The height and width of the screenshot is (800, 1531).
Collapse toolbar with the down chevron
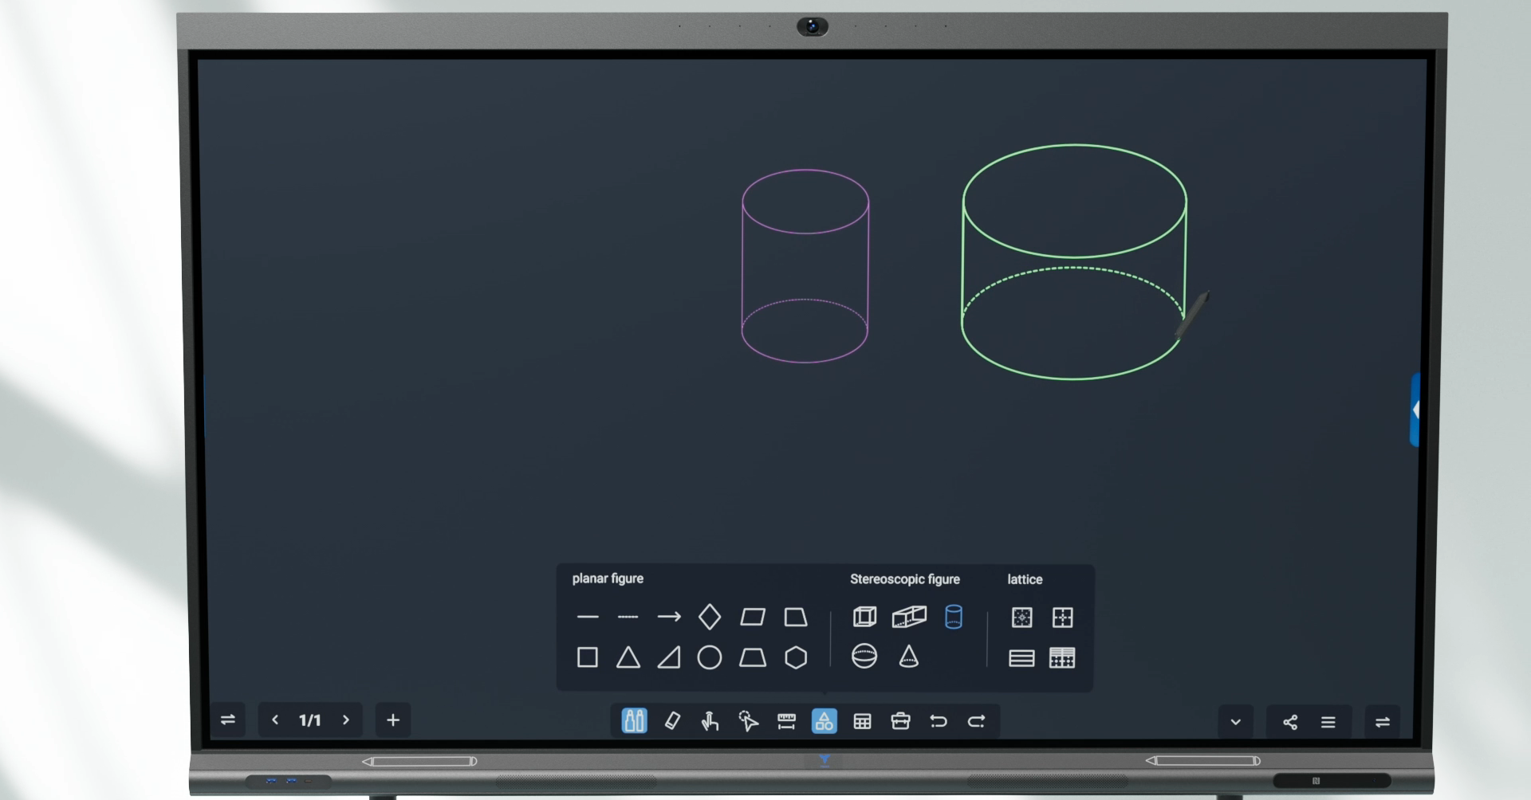pos(1235,722)
